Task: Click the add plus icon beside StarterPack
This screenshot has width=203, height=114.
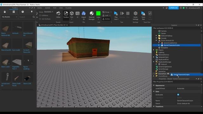Action: [x=168, y=73]
